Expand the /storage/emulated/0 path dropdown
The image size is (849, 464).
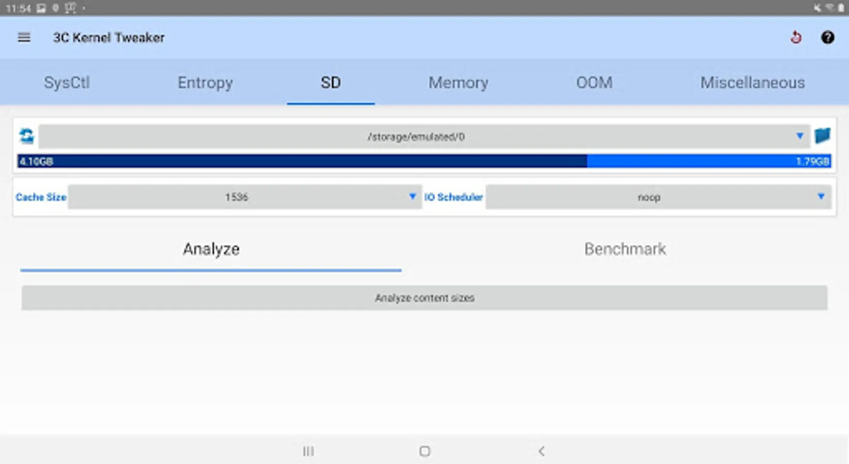coord(424,137)
